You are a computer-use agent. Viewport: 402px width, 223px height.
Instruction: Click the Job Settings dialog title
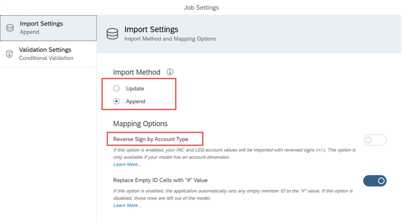201,7
